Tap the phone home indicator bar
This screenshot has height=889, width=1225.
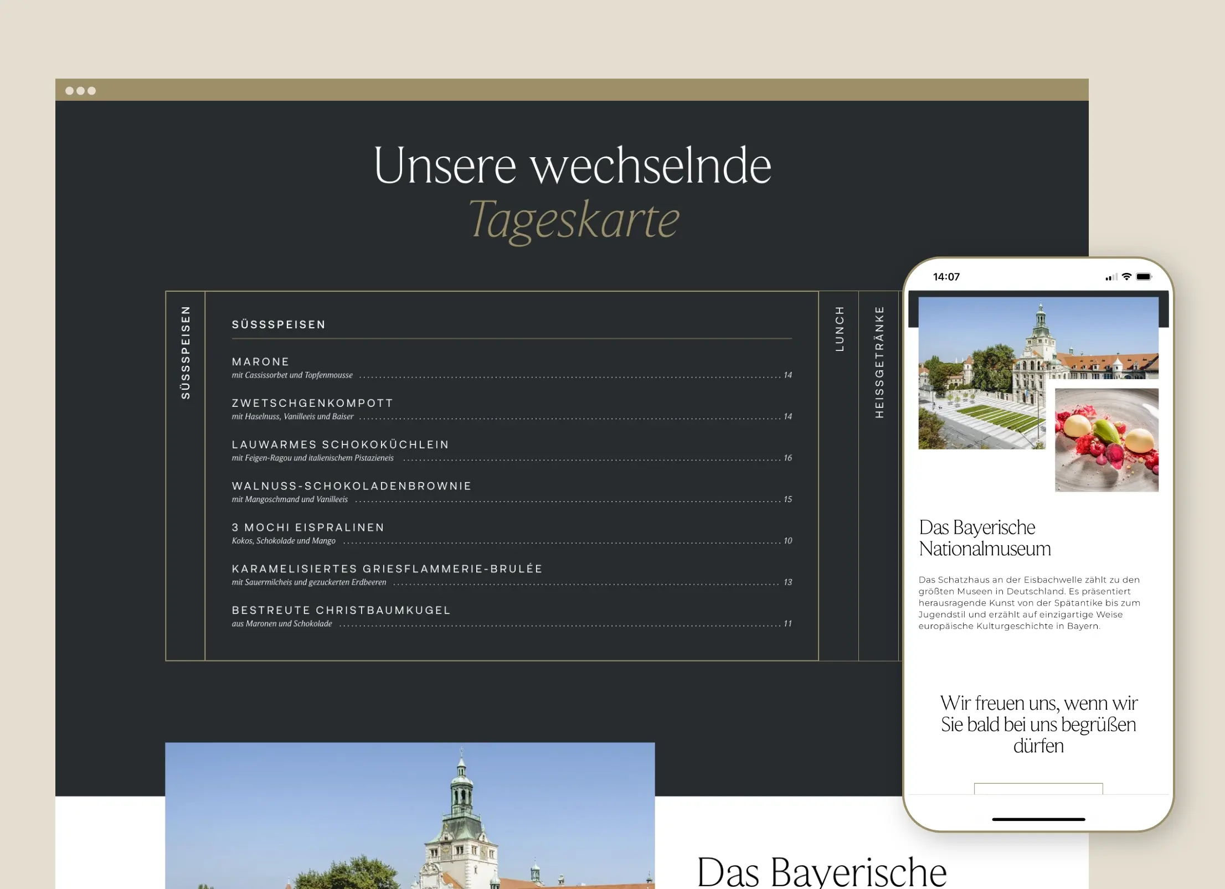[x=1038, y=819]
